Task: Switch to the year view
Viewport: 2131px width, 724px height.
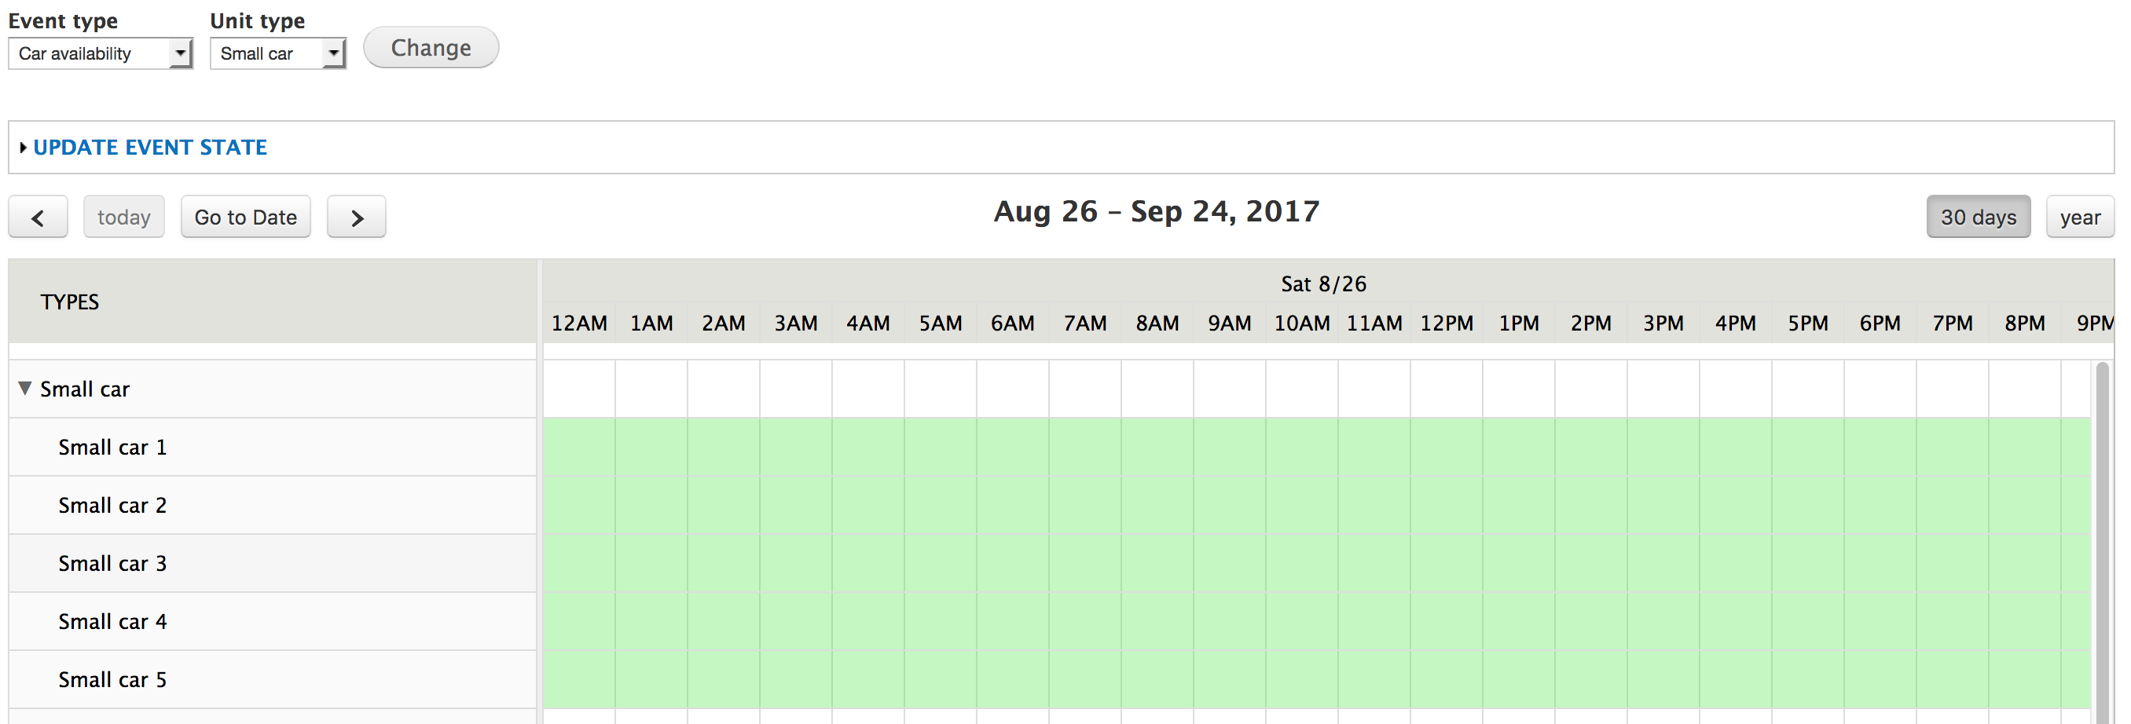Action: tap(2079, 218)
